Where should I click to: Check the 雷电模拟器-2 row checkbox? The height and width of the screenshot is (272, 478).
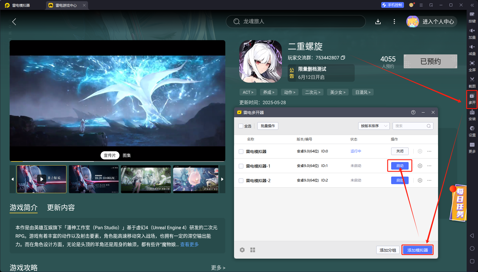(241, 181)
